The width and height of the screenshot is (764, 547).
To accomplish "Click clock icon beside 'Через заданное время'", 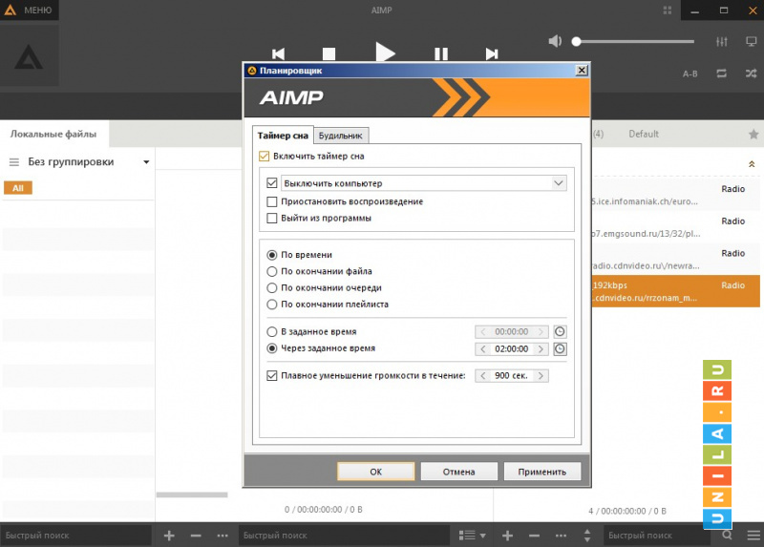I will [561, 349].
